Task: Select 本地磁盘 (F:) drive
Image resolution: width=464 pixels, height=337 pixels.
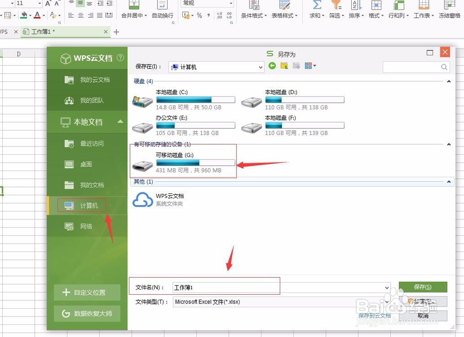Action: point(293,126)
